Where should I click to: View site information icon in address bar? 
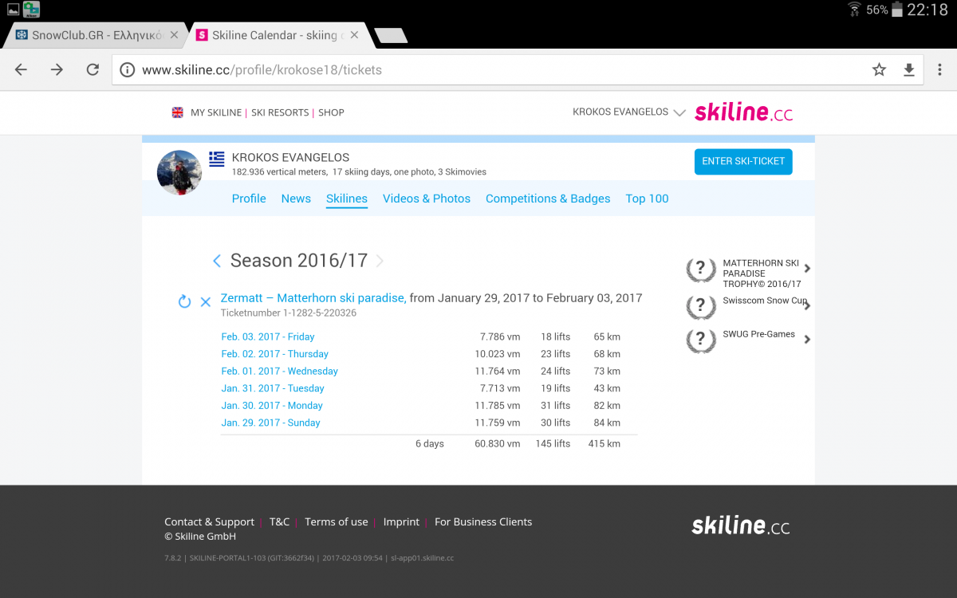pos(128,69)
